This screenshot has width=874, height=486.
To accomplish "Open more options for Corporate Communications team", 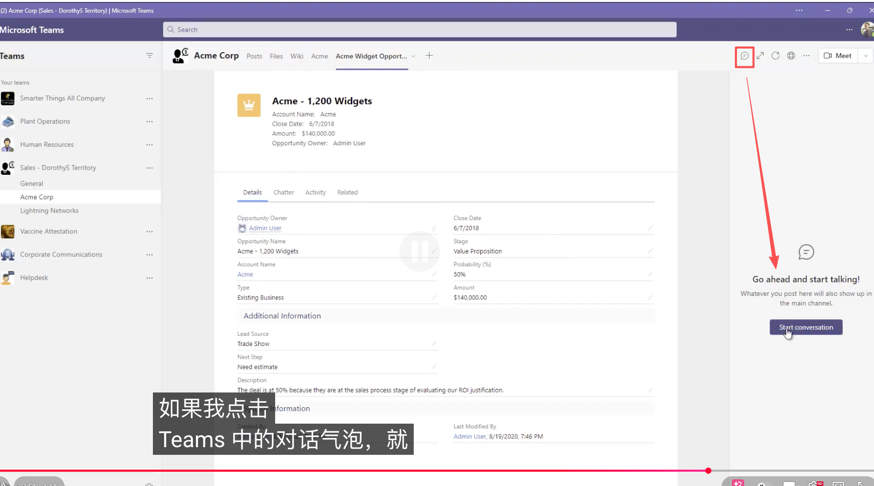I will click(x=149, y=254).
